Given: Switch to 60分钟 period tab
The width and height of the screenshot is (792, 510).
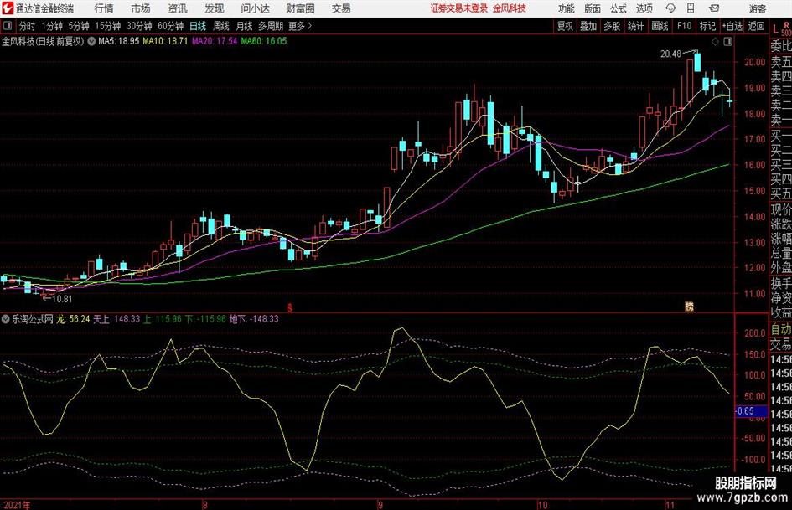Looking at the screenshot, I should click(171, 26).
